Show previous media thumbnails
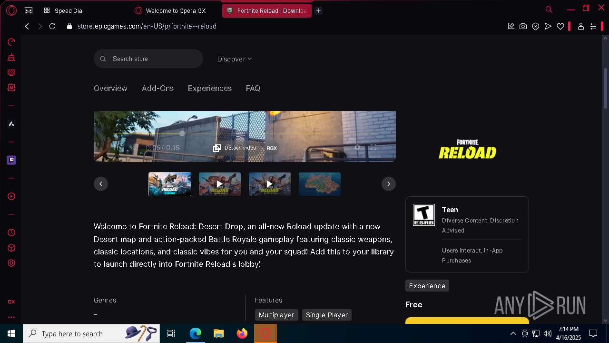609x343 pixels. (x=101, y=184)
